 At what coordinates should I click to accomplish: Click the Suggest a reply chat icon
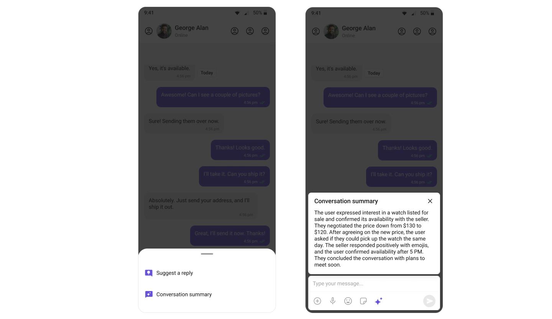pos(149,273)
